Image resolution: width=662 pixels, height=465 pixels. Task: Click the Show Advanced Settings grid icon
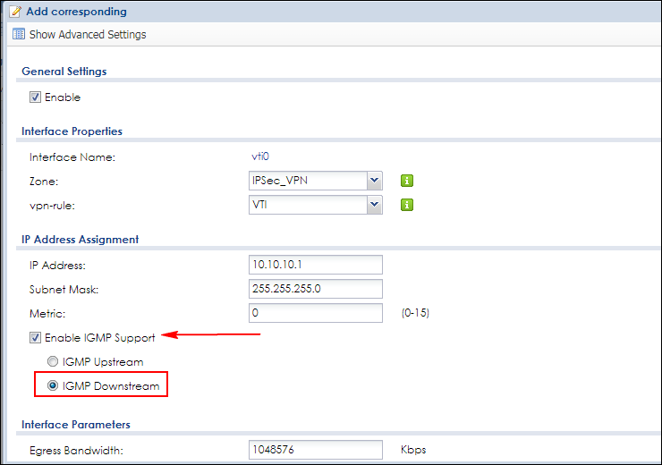click(19, 35)
